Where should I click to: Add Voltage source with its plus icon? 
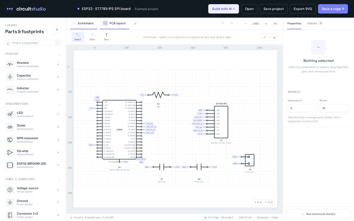point(58,190)
